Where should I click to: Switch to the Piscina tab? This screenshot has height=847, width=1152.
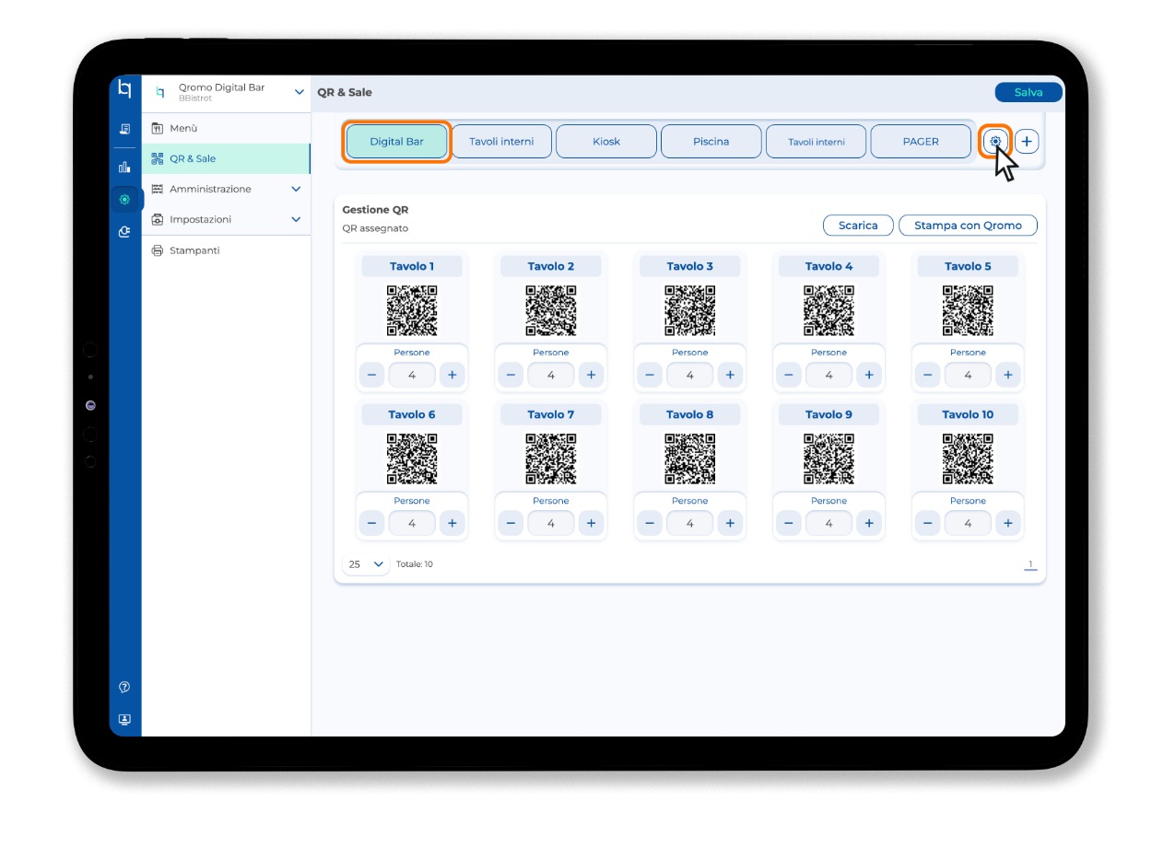[711, 142]
